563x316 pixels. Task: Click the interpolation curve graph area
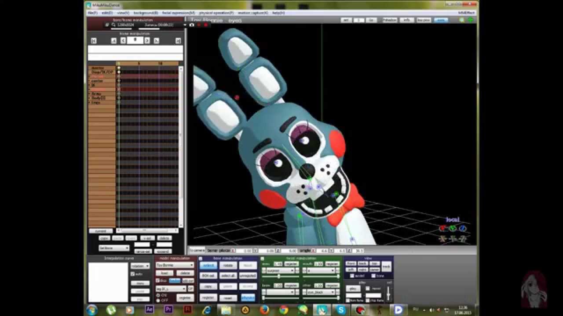point(108,282)
